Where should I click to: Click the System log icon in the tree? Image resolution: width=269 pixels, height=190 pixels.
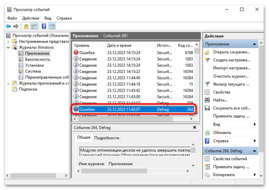(21, 71)
